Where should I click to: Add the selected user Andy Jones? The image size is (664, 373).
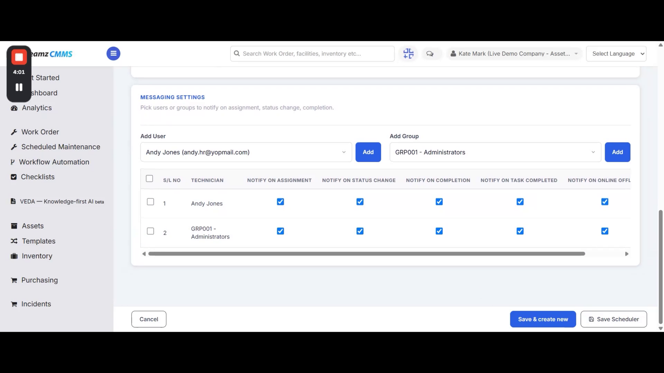(x=368, y=152)
